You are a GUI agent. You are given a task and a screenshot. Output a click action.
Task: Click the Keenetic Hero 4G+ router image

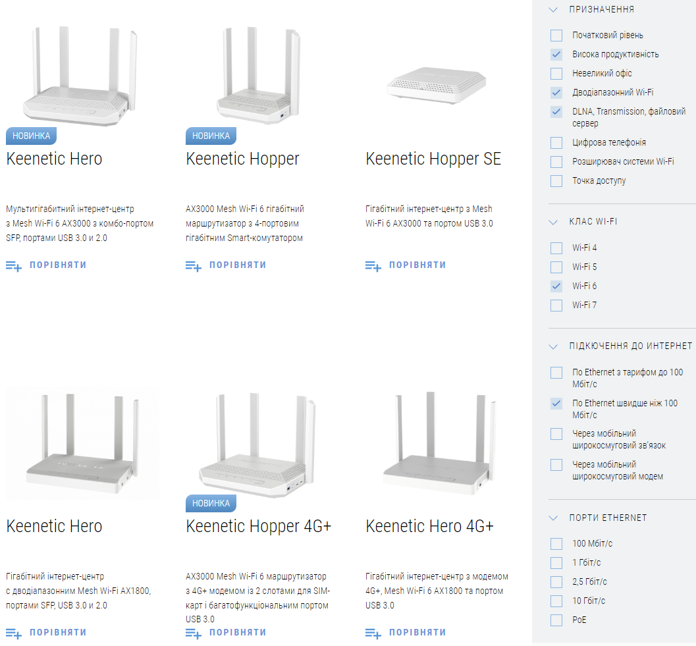[x=439, y=443]
